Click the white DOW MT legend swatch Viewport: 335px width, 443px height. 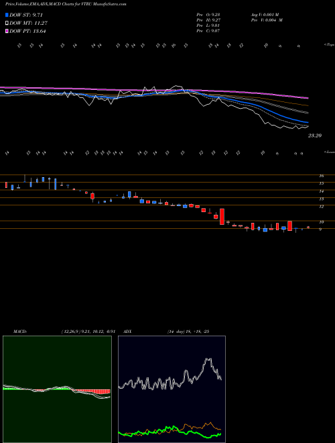coord(7,23)
